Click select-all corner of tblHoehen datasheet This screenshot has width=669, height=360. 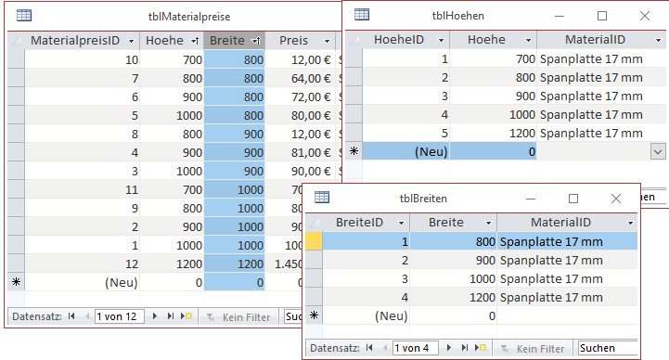(354, 40)
